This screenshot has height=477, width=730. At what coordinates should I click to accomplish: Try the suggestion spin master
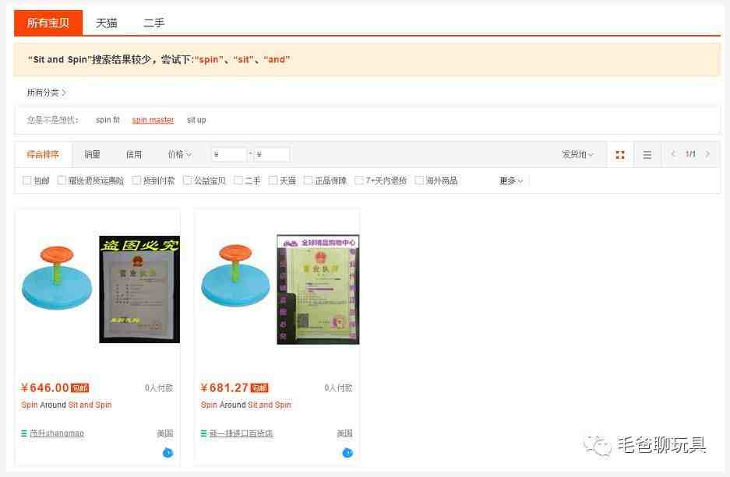tap(153, 120)
